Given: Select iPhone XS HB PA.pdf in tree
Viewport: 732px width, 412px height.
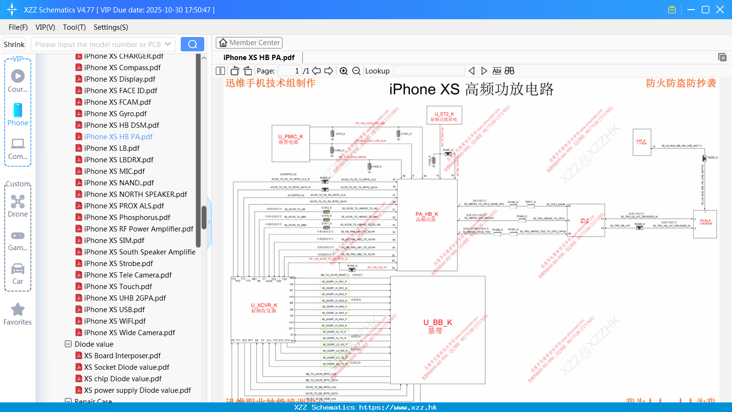Looking at the screenshot, I should (x=118, y=136).
